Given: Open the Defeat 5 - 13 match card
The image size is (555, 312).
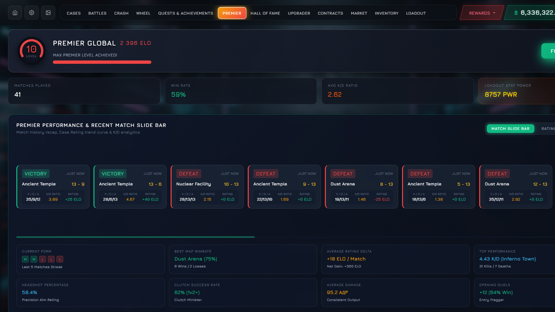Looking at the screenshot, I should coord(439,187).
